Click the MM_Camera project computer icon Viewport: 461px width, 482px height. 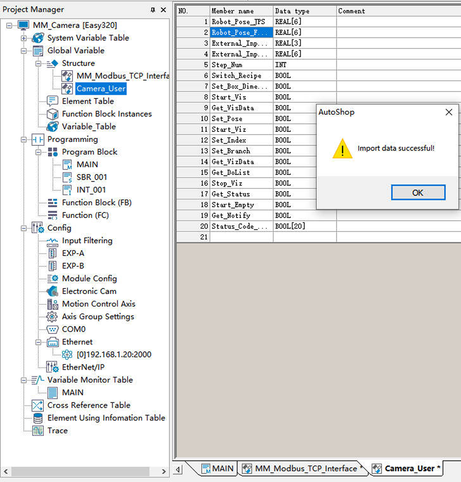coord(23,25)
